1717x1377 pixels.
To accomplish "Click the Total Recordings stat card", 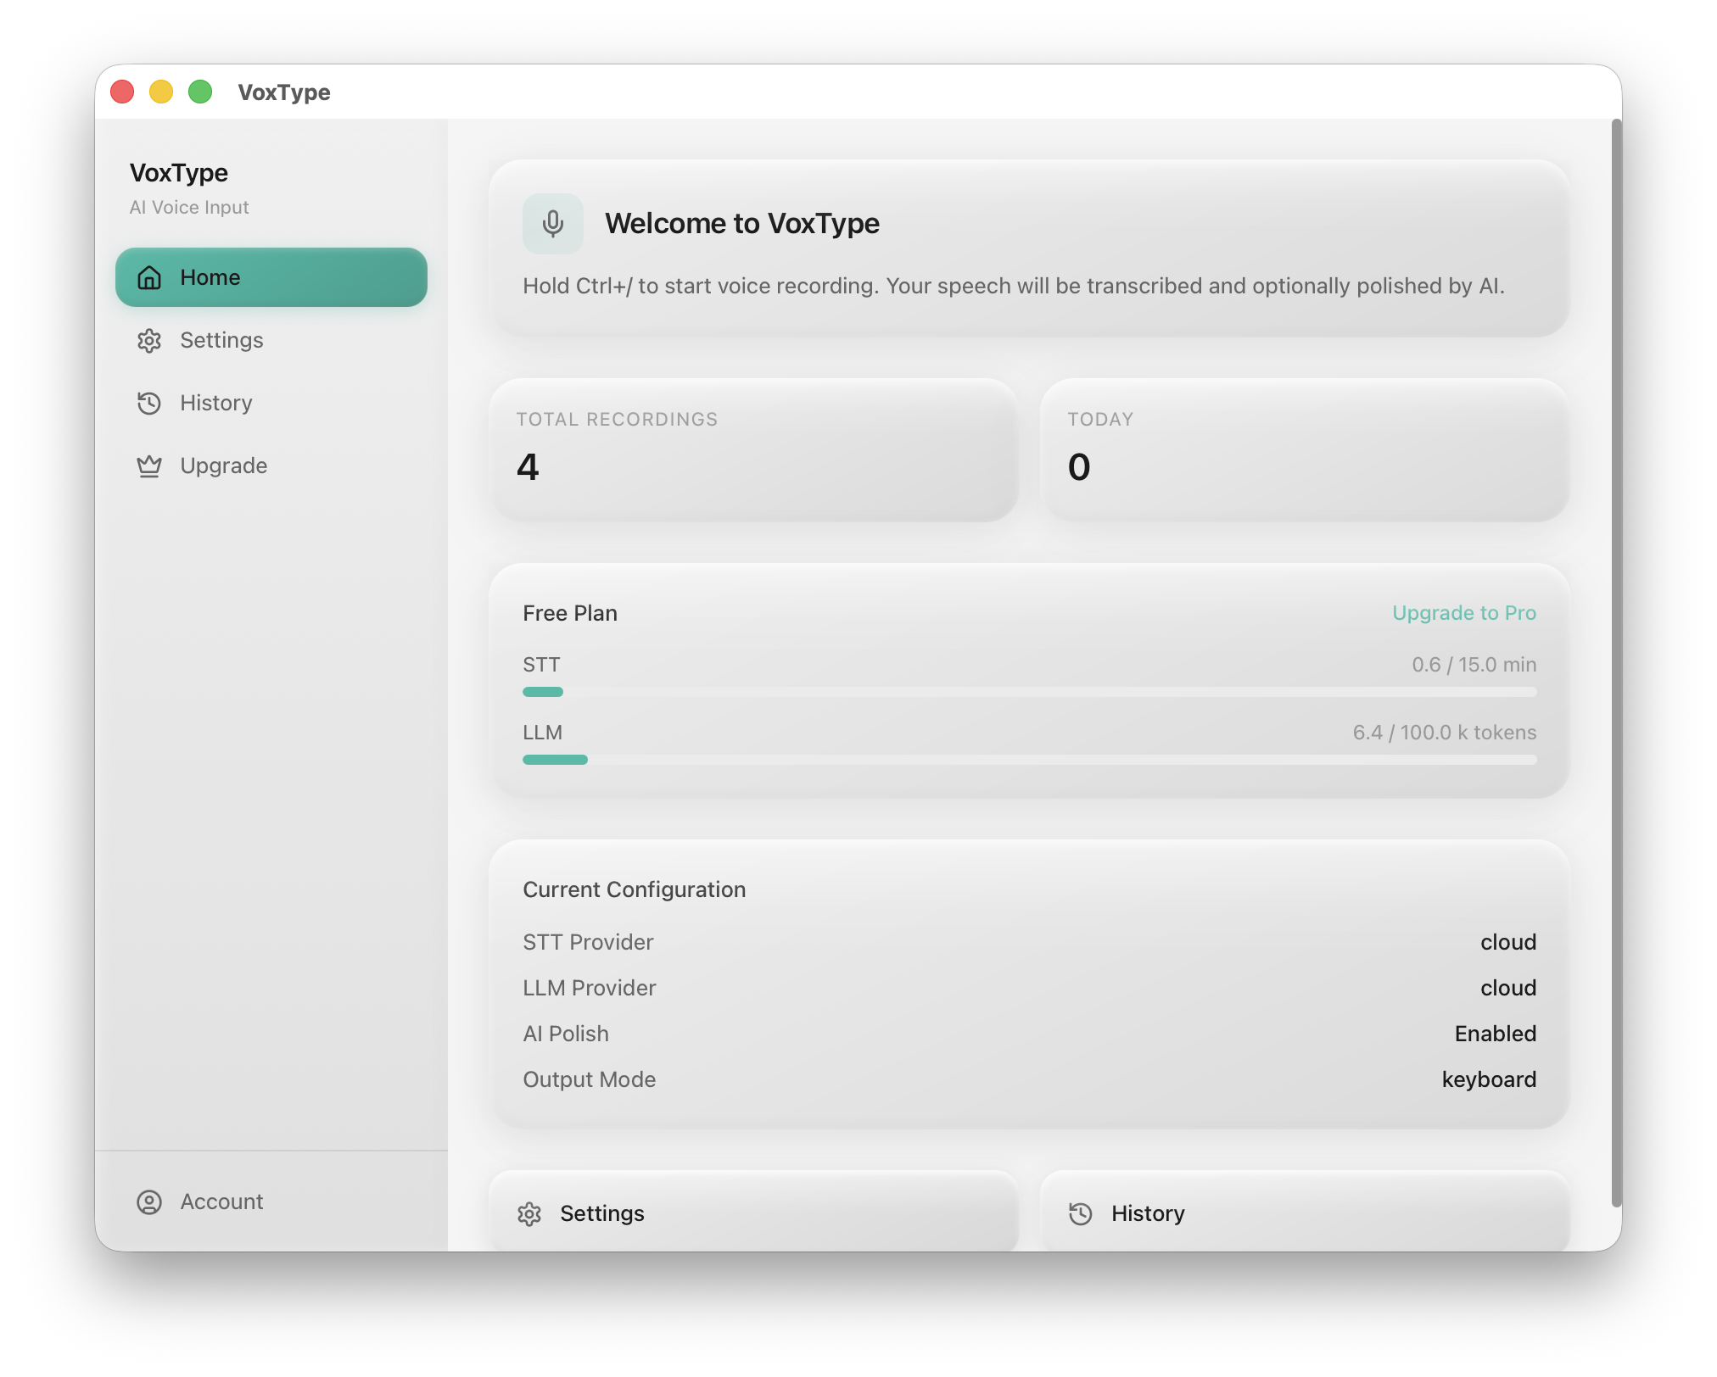I will 753,449.
